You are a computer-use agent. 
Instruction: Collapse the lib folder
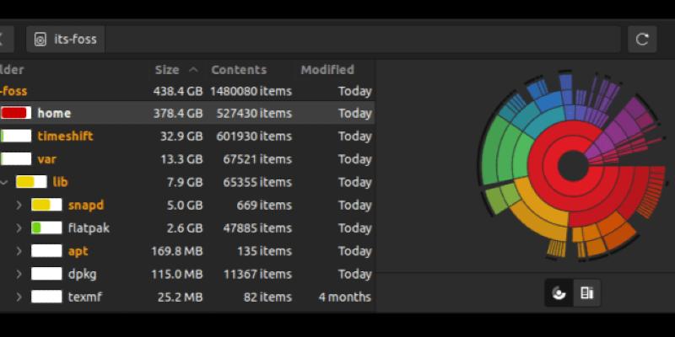coord(4,182)
